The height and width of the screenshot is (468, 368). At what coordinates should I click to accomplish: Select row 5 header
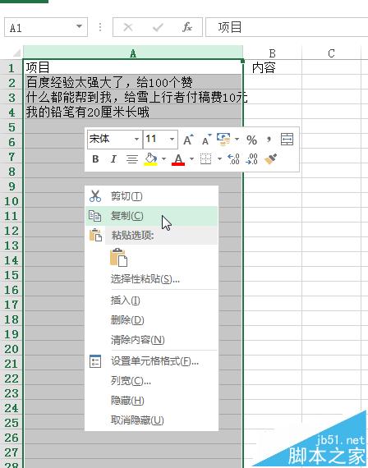click(11, 127)
